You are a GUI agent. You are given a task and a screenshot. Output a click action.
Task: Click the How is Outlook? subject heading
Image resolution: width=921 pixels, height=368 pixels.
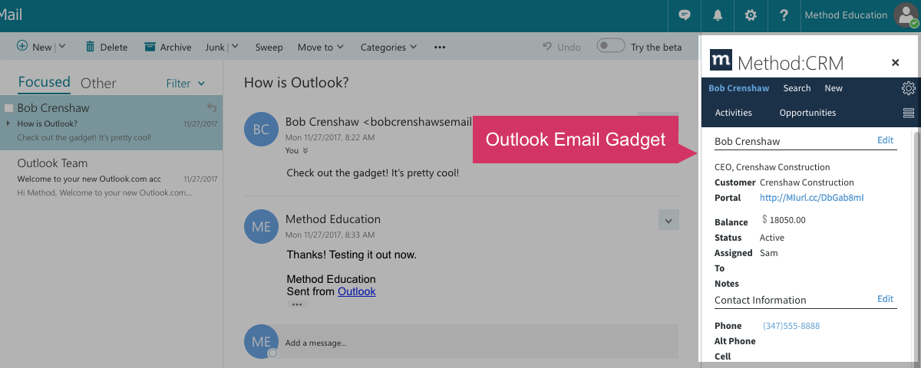pyautogui.click(x=295, y=83)
